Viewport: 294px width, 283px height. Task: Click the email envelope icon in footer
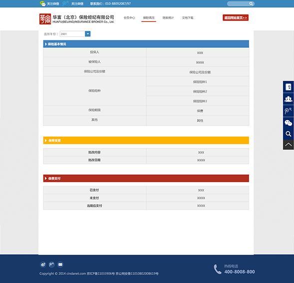click(x=60, y=265)
